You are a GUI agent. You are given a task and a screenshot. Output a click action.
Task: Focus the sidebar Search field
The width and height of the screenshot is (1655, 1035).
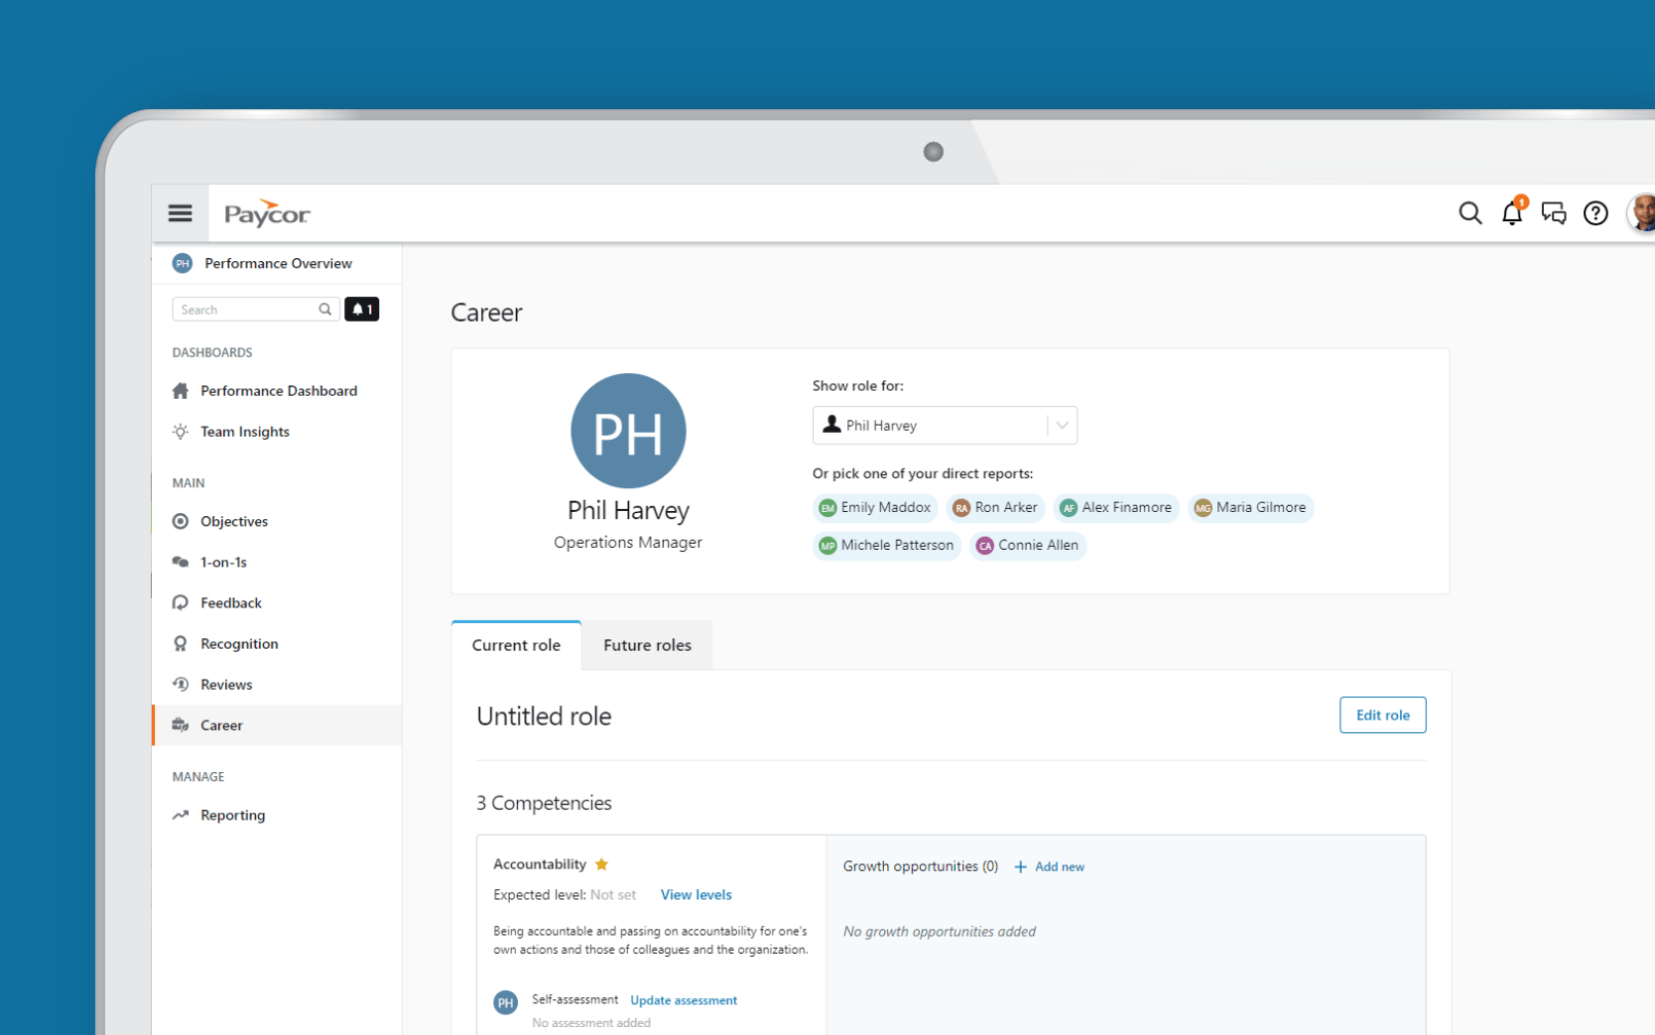(x=256, y=310)
